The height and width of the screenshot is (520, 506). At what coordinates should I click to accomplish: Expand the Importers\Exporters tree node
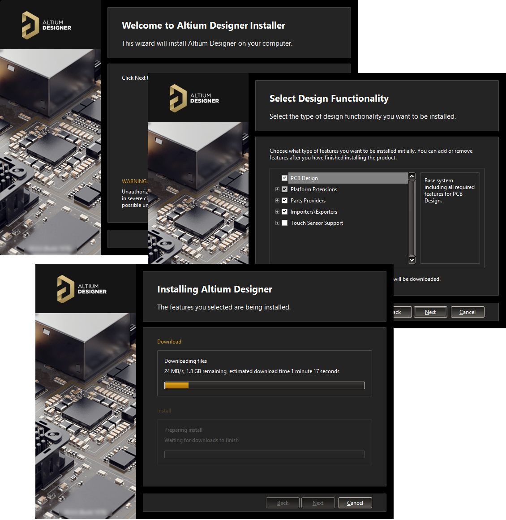[x=277, y=212]
